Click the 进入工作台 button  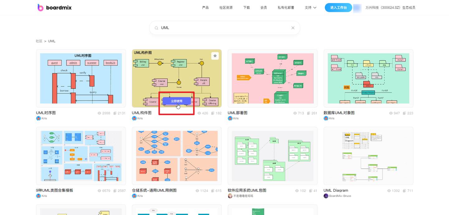[338, 7]
